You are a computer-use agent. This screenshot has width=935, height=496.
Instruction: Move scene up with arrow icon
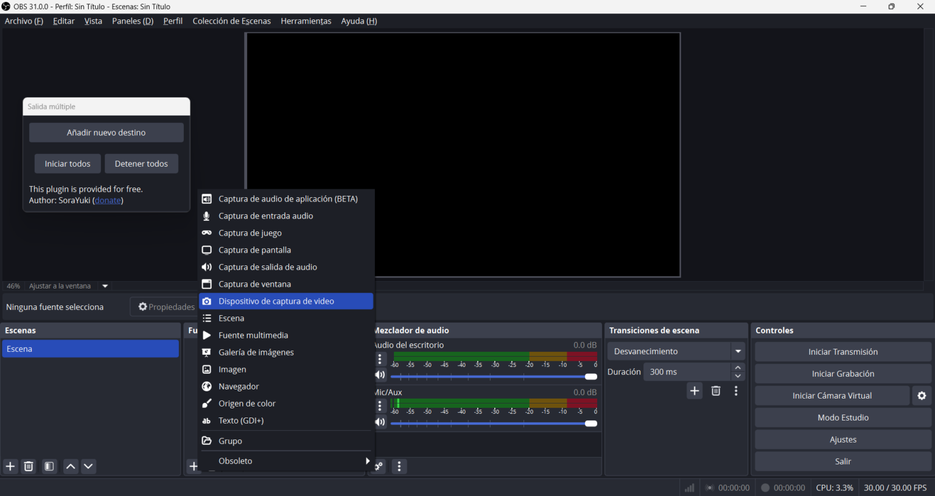pos(71,466)
